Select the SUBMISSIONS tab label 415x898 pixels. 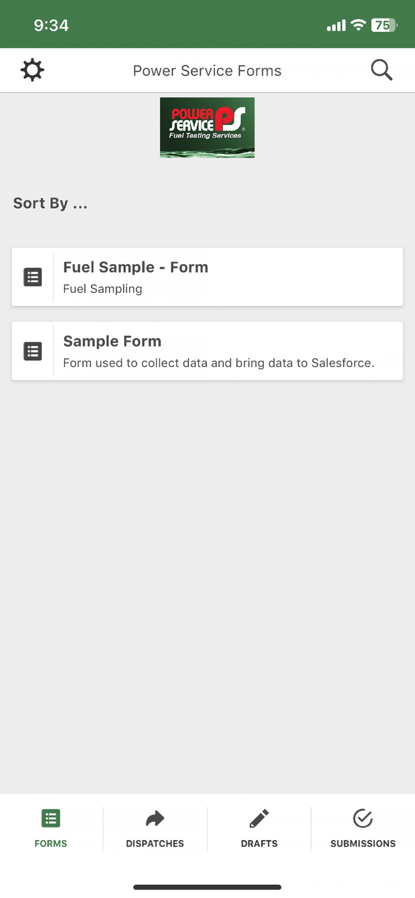coord(363,844)
